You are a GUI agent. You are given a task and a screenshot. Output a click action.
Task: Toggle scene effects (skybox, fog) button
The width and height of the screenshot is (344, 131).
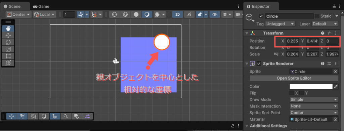[x=200, y=15]
